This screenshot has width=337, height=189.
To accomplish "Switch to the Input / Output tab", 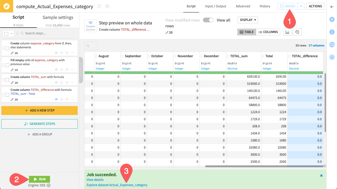I will point(216,6).
